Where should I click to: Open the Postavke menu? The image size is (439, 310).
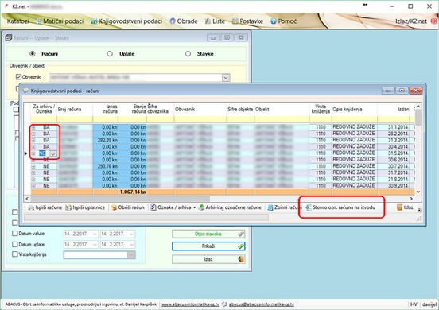click(247, 21)
